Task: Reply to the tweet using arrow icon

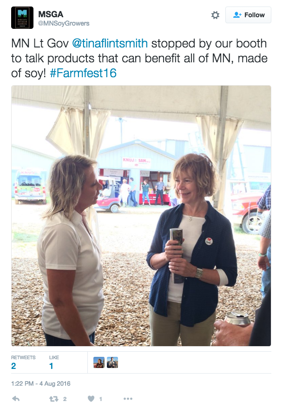Action: (x=16, y=399)
